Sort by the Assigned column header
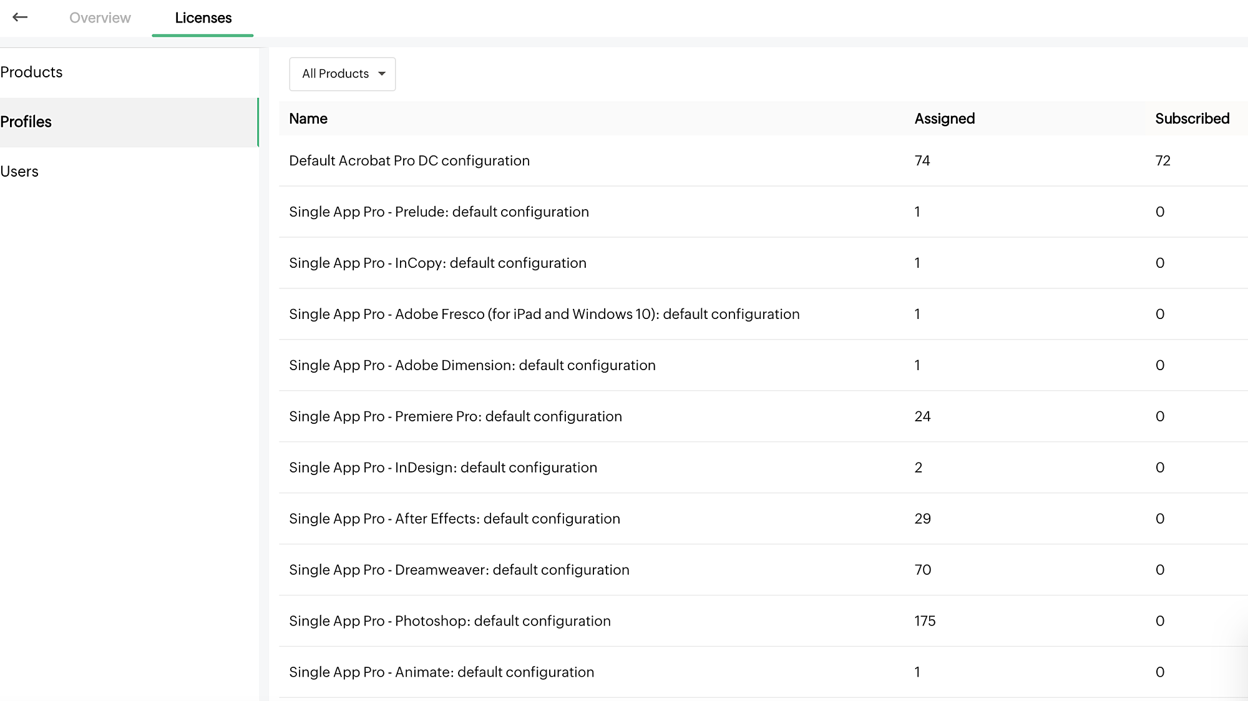The width and height of the screenshot is (1248, 701). point(944,119)
